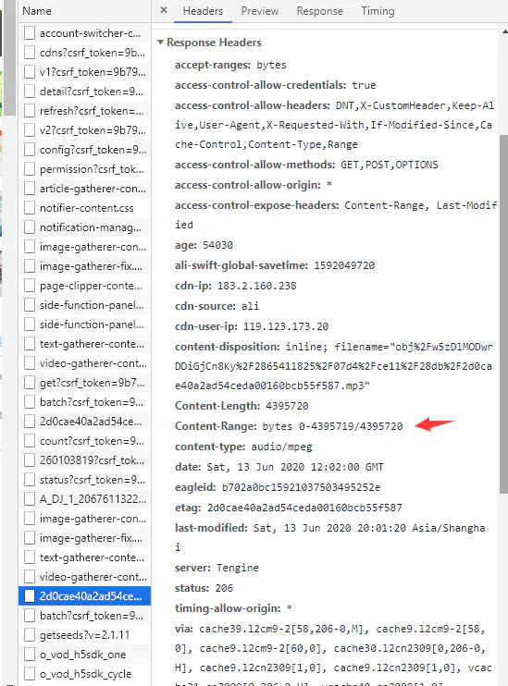This screenshot has width=508, height=686.
Task: Click the file icon beside page-clipper-conte...
Action: tap(30, 286)
